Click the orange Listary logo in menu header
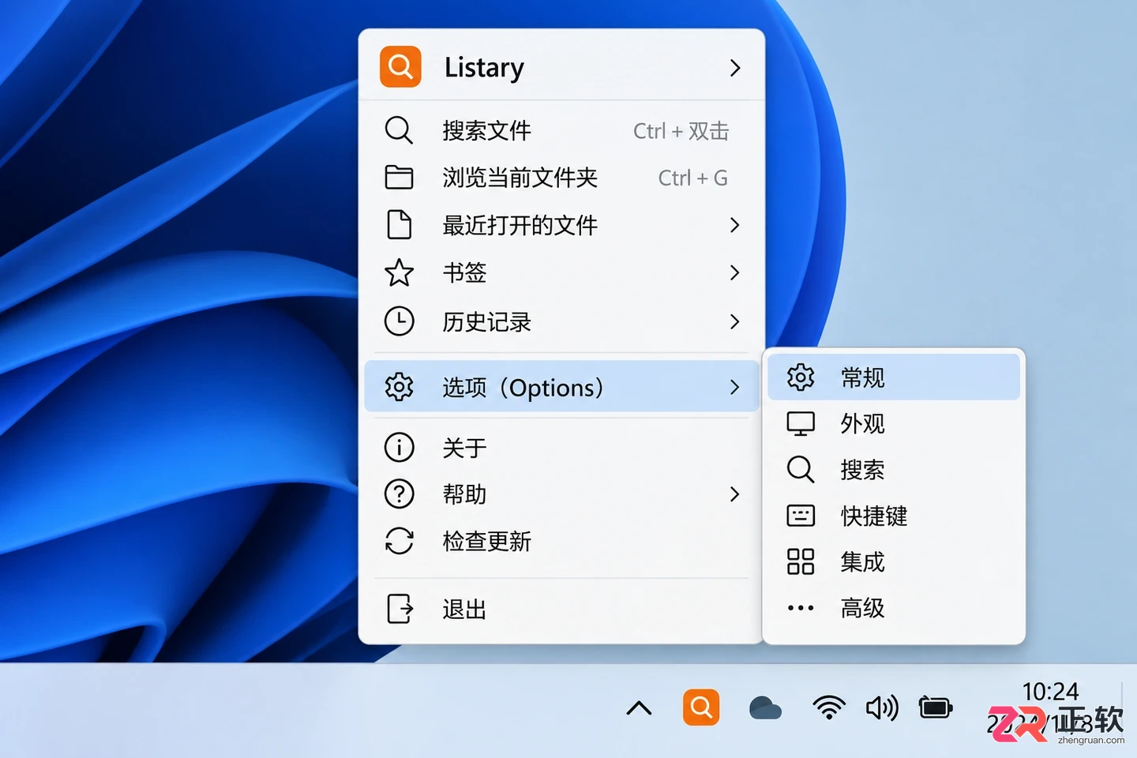This screenshot has height=758, width=1137. point(400,66)
